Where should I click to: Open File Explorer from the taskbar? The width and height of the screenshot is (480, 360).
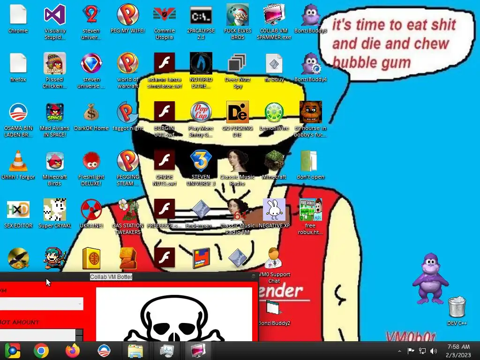click(x=135, y=351)
